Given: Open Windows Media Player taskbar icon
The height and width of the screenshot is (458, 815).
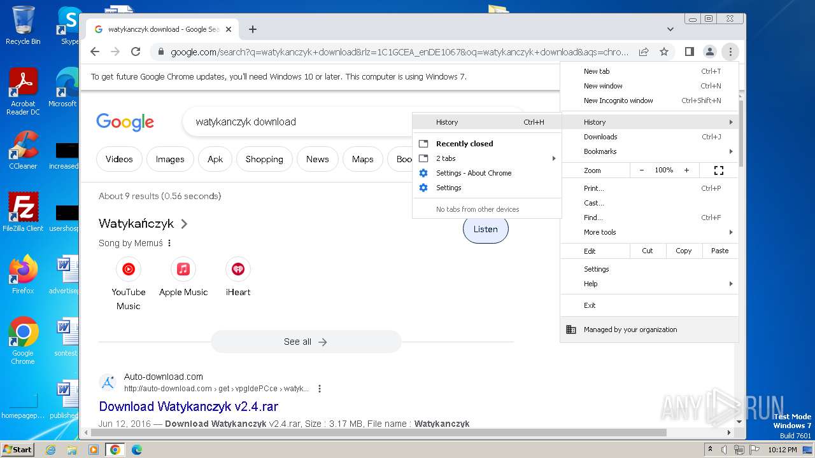Looking at the screenshot, I should [x=94, y=450].
